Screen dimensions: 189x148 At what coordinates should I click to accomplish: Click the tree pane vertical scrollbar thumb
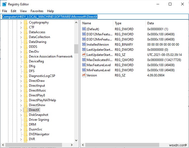pos(76,49)
